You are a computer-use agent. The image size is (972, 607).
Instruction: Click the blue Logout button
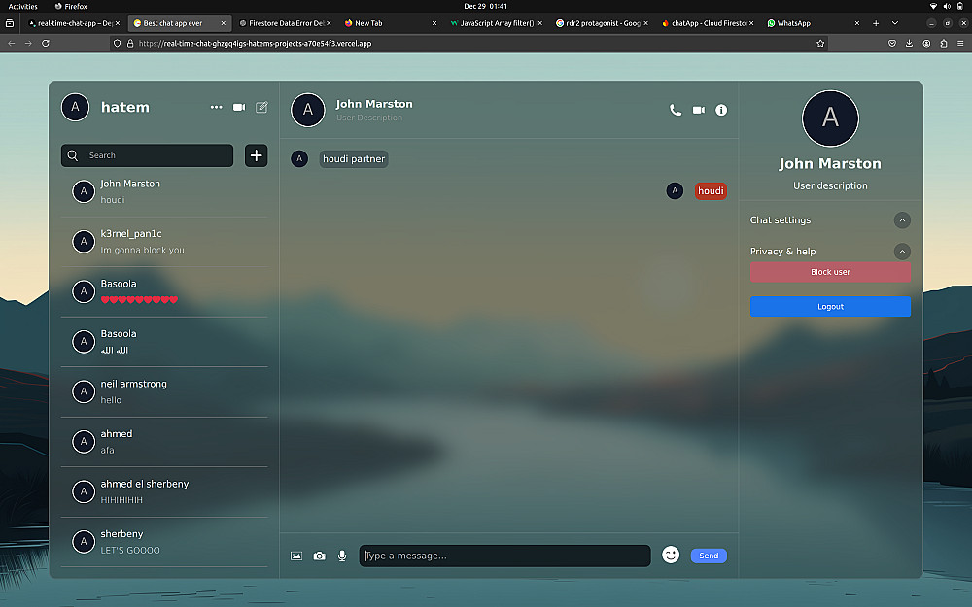pos(830,307)
